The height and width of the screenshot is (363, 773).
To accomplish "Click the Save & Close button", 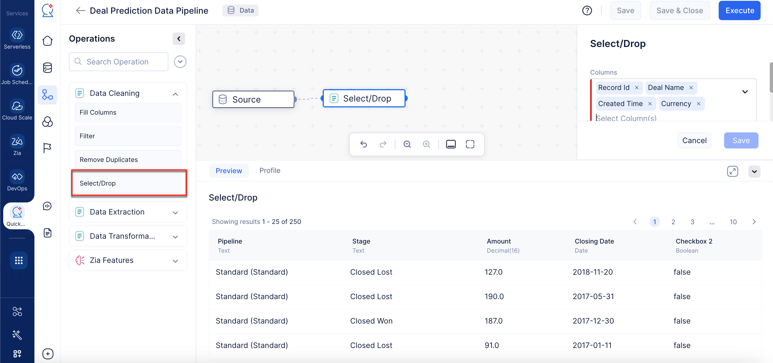I will 679,10.
